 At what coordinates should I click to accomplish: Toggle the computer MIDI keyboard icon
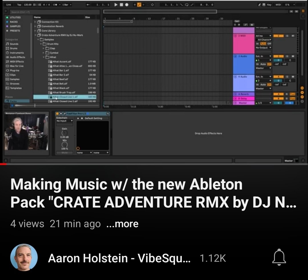coord(264,5)
